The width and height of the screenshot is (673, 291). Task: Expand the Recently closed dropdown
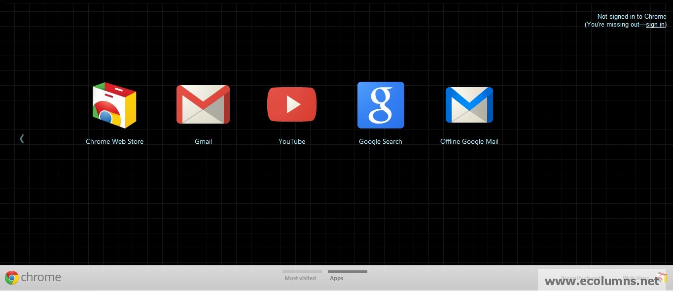pos(582,277)
